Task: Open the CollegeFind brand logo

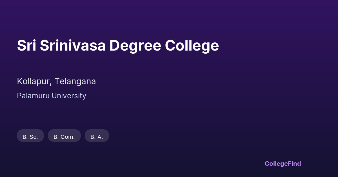Action: point(283,164)
